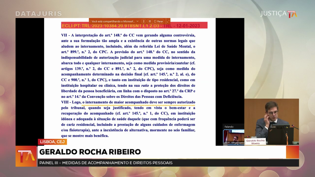The image size is (315, 177).
Task: Click the DATAJURIS logo
Action: (38, 14)
